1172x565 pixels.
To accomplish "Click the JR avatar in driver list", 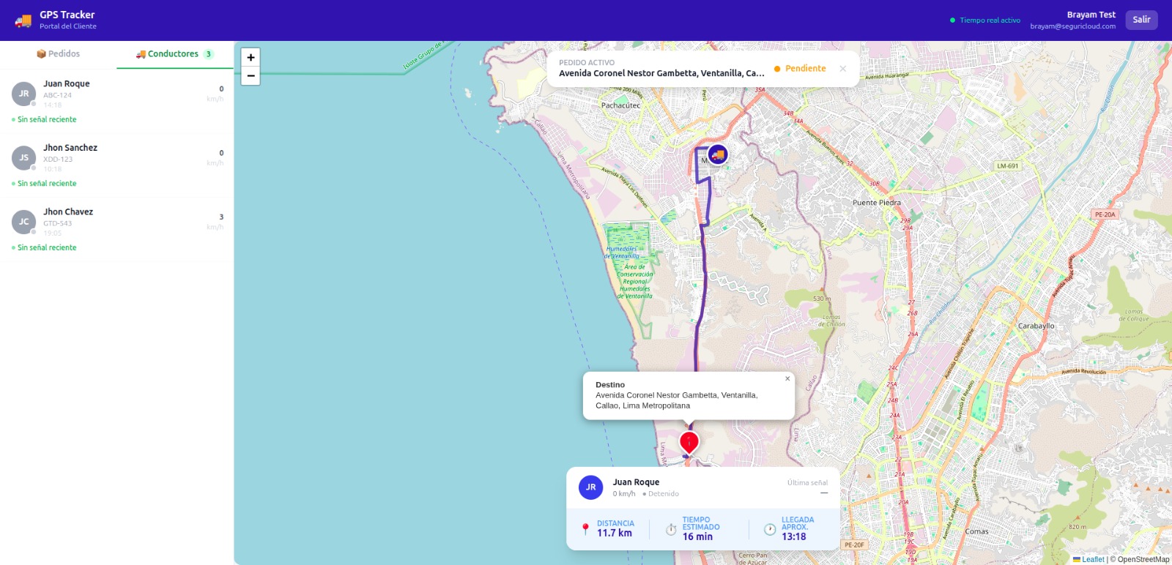I will pos(24,94).
